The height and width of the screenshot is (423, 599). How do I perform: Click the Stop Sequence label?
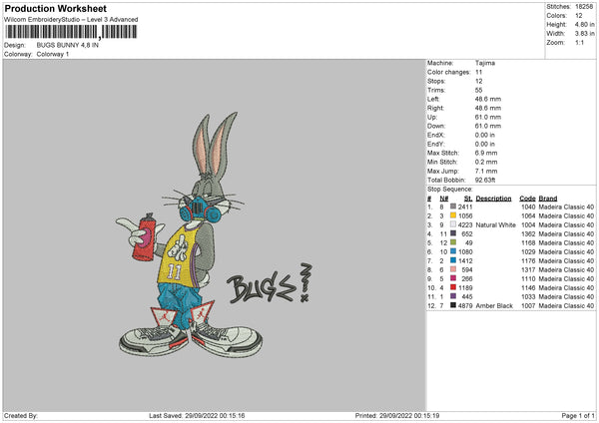point(449,190)
